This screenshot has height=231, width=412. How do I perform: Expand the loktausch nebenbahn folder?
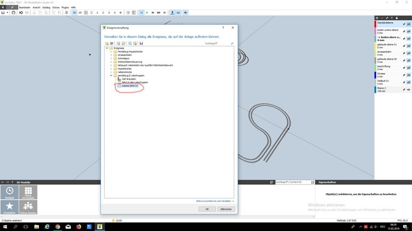coord(111,65)
